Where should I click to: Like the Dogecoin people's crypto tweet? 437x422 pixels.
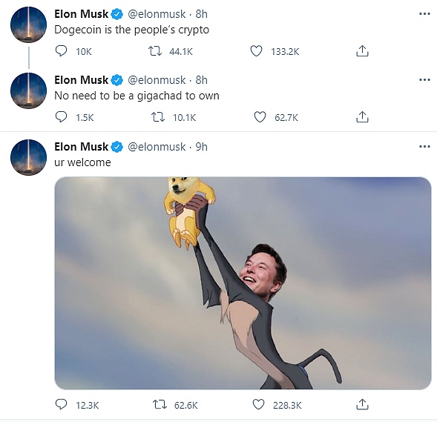tap(256, 51)
